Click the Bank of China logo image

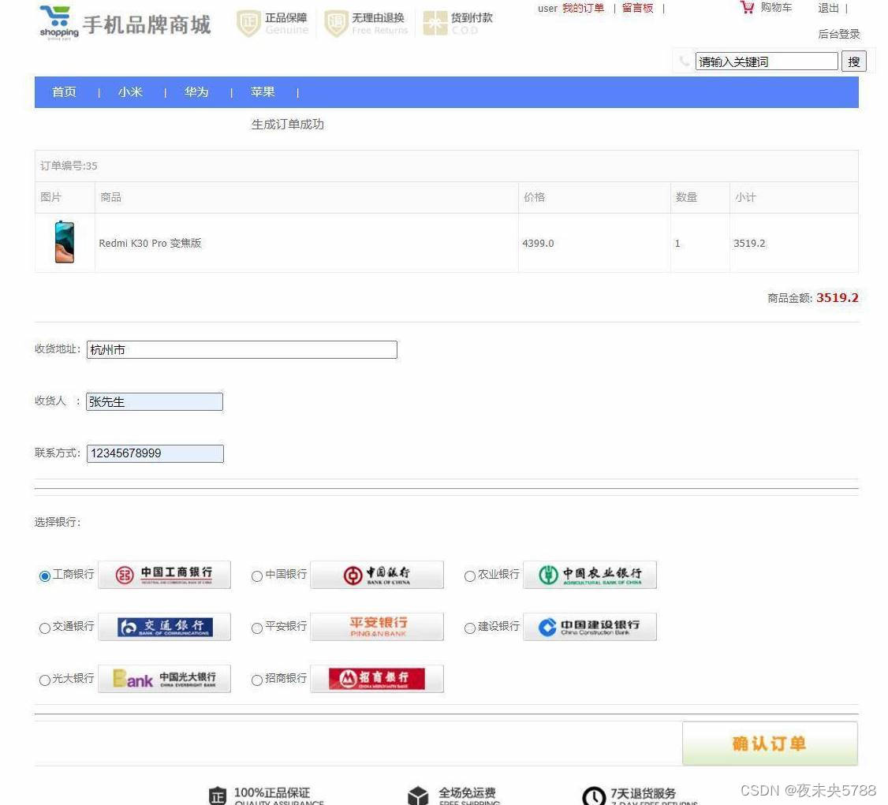tap(377, 575)
